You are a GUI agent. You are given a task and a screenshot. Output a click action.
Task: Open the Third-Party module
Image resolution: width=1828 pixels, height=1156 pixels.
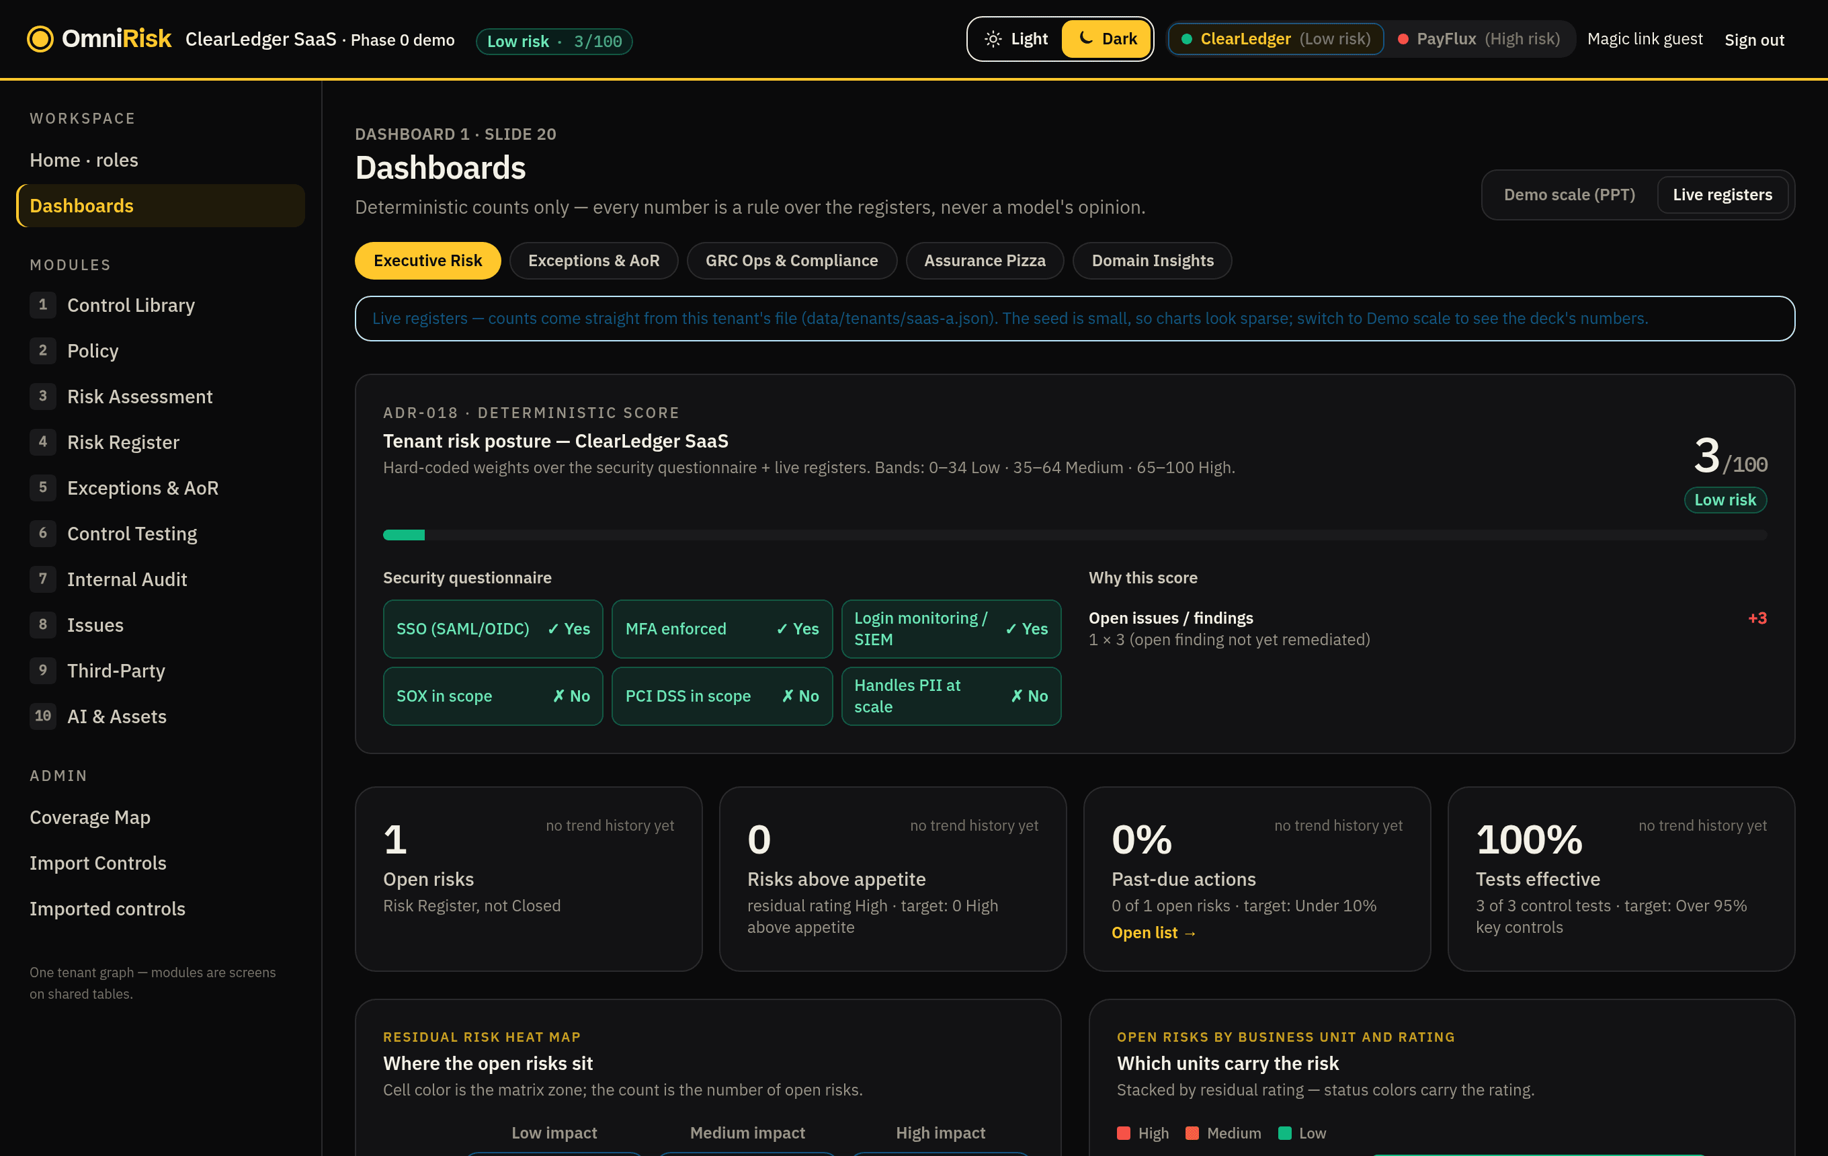tap(160, 670)
